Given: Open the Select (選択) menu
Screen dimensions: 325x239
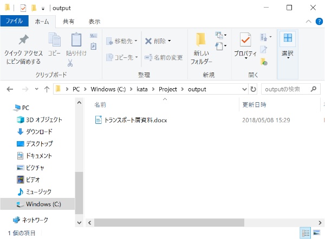Looking at the screenshot, I should point(288,46).
